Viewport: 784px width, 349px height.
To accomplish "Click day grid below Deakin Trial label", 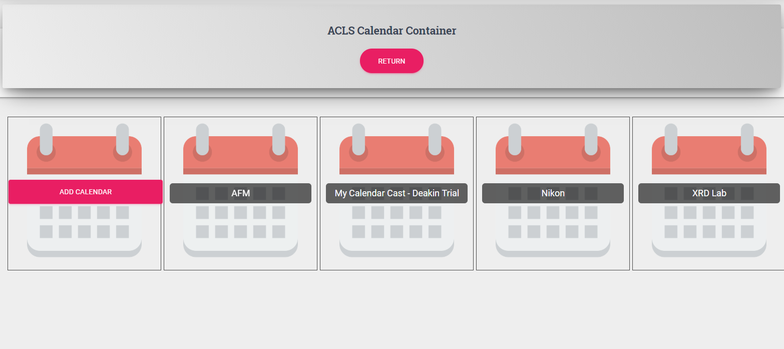I will [397, 222].
